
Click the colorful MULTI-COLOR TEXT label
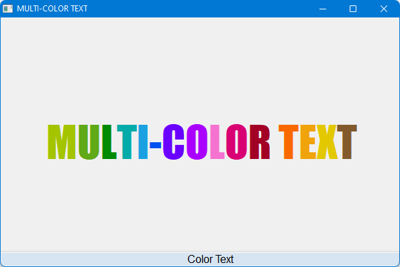pos(202,142)
